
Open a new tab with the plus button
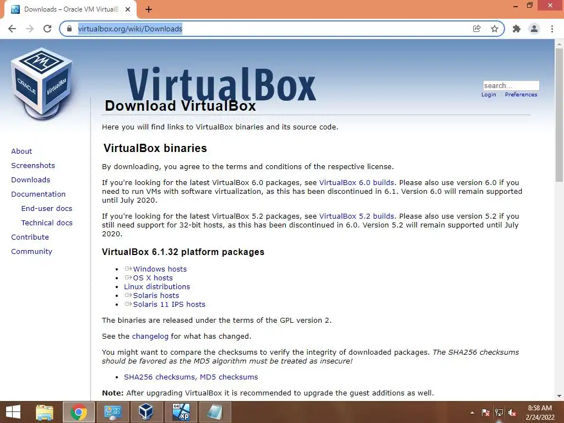coord(149,9)
